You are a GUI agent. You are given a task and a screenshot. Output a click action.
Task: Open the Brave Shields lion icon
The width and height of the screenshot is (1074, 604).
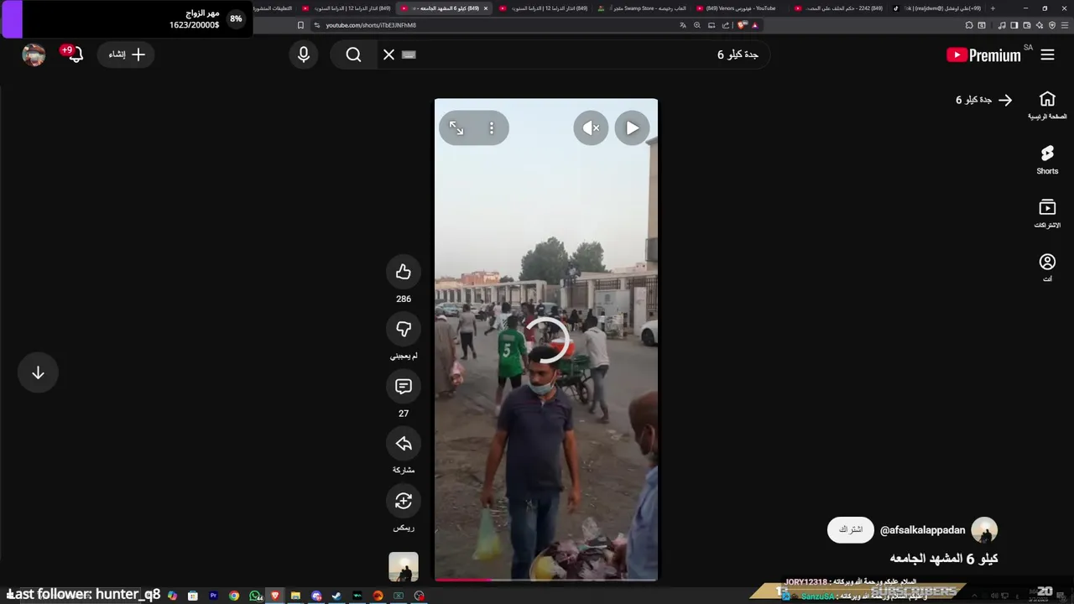[x=742, y=25]
